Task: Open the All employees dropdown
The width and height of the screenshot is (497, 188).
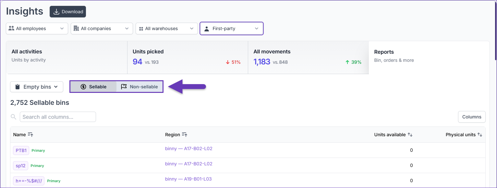Action: click(37, 28)
